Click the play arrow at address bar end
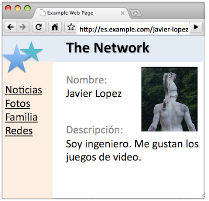209x201 pixels. (196, 27)
